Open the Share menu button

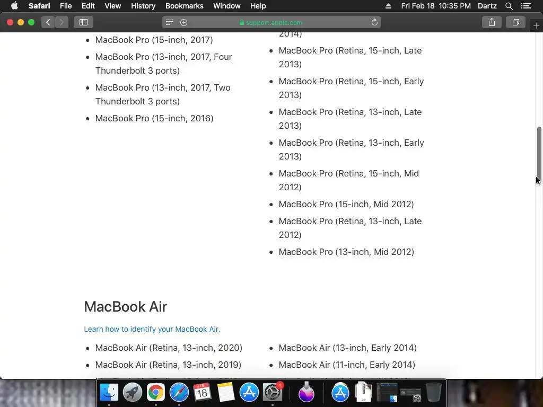[x=492, y=22]
